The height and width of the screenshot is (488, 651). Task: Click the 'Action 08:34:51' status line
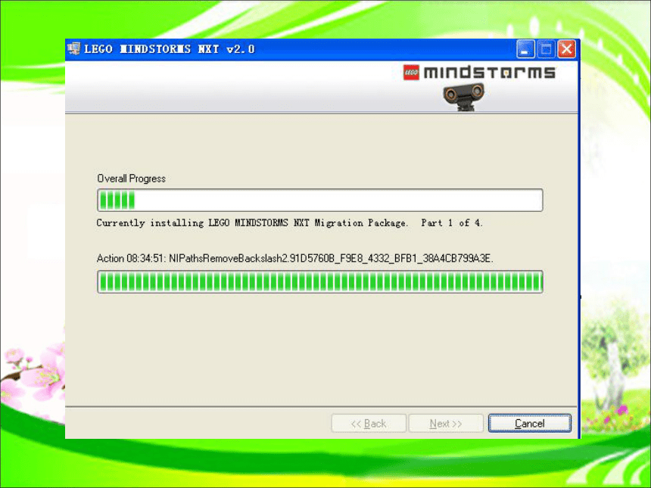click(x=294, y=259)
